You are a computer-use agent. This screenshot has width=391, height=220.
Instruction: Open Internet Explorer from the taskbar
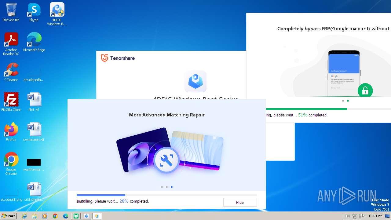(x=24, y=216)
